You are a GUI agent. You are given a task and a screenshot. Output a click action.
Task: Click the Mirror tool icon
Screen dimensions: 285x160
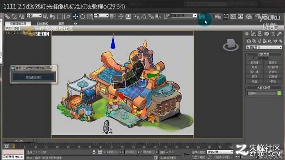pyautogui.click(x=202, y=17)
